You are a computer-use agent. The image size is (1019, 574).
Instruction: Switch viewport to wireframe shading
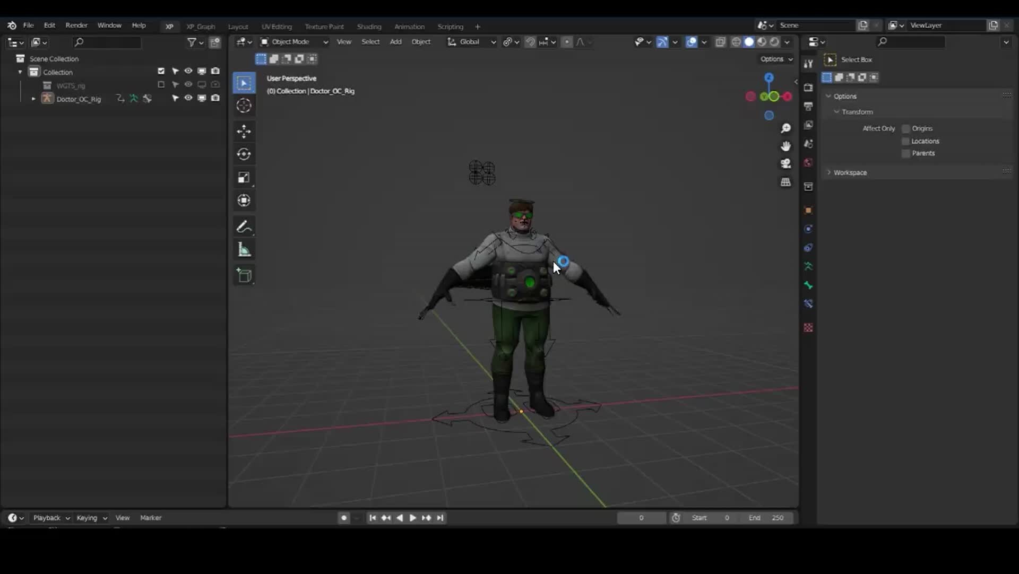737,41
